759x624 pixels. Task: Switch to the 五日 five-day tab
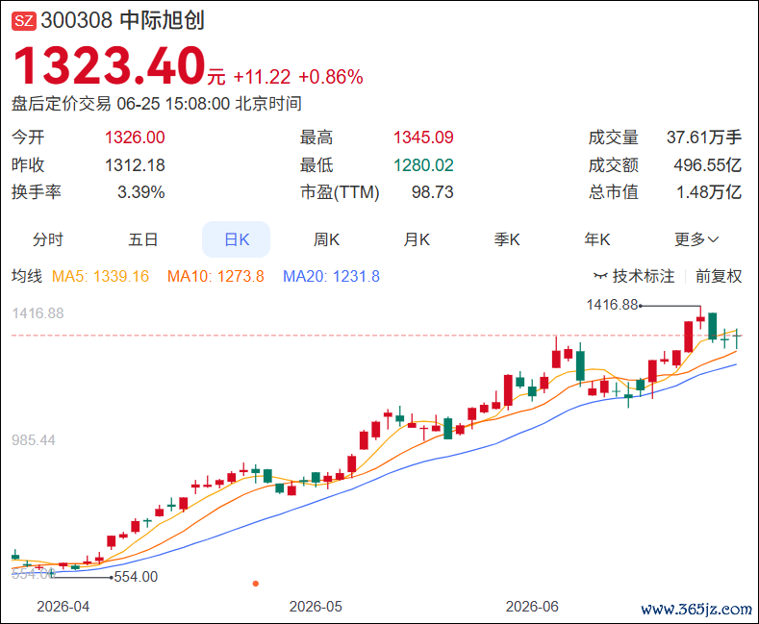pos(142,239)
